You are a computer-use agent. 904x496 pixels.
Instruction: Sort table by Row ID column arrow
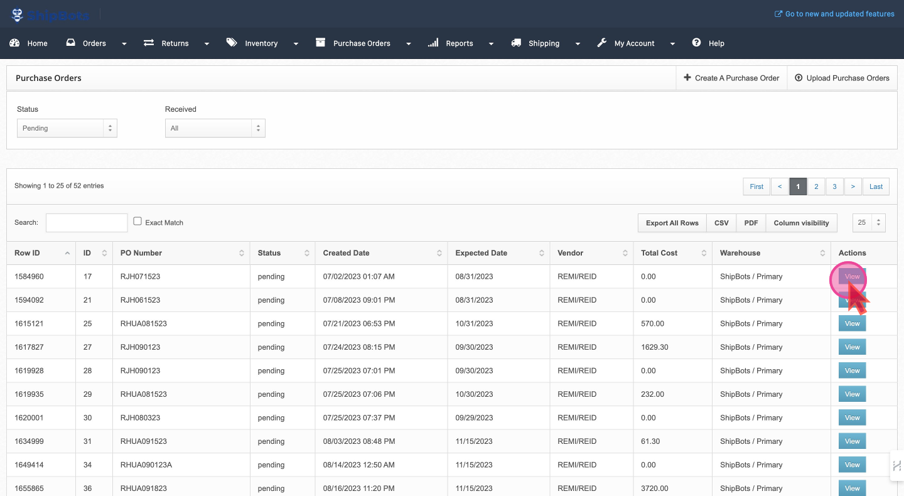pyautogui.click(x=67, y=253)
